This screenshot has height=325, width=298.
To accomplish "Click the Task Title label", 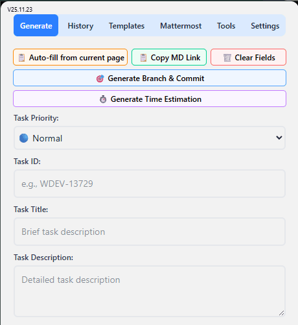I will (31, 210).
